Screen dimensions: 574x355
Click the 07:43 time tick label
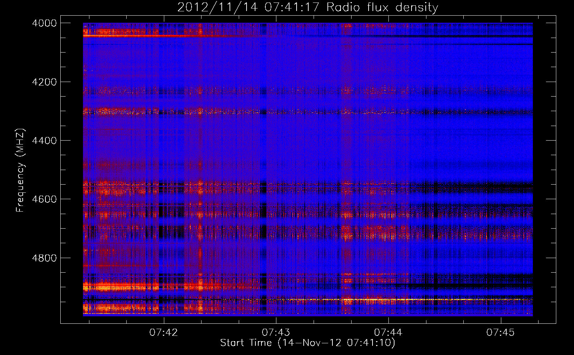point(276,333)
